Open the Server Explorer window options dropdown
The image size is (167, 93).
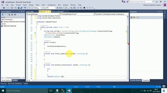tap(20, 12)
